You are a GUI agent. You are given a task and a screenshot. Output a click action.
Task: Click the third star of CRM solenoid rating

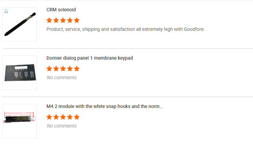pos(63,20)
